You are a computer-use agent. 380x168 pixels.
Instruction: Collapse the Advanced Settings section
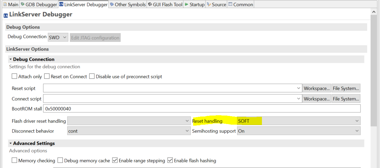point(11,144)
